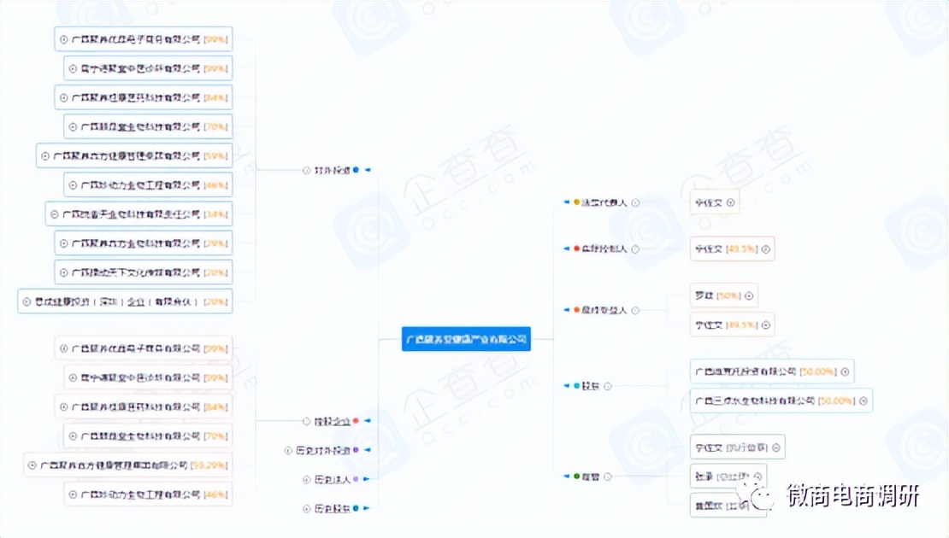
Task: Click the circle icon beside 历史对外投资 label
Action: (288, 448)
